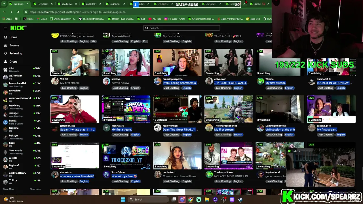Image resolution: width=363 pixels, height=204 pixels.
Task: Open Browse in the Kick sidebar
Action: click(14, 45)
